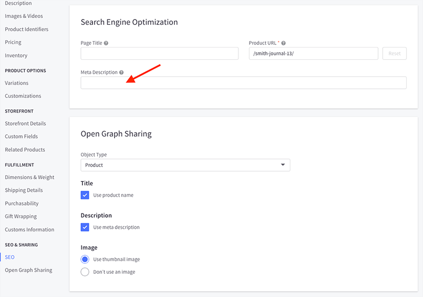The image size is (423, 297).
Task: Go to Images & Videos section
Action: click(24, 16)
